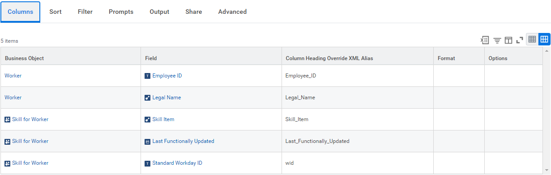
Task: Click the date icon beside Last Functionally Updated
Action: pyautogui.click(x=148, y=142)
